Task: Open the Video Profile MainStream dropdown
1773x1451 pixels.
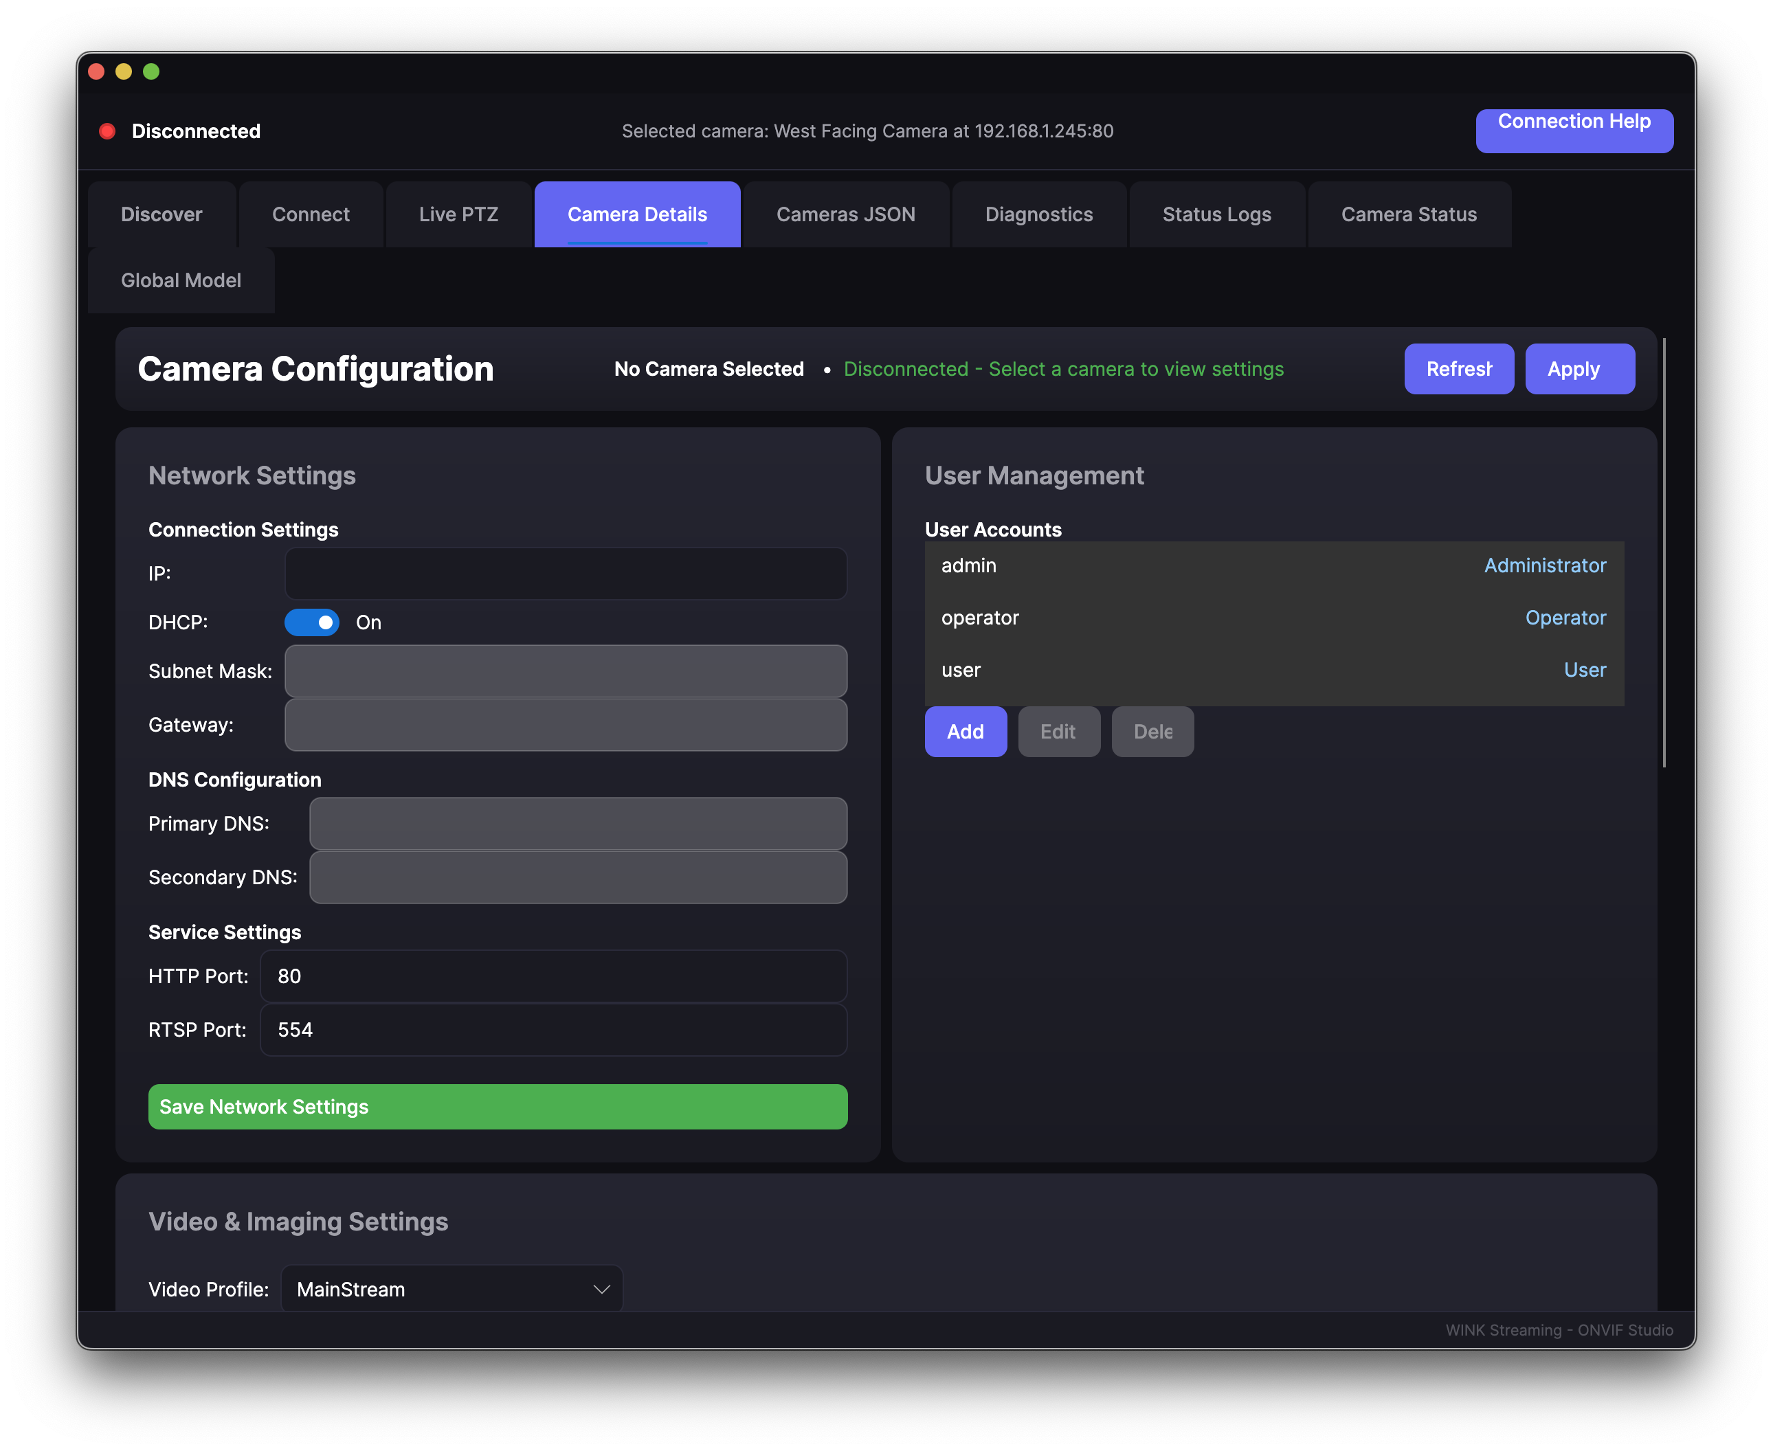Action: coord(452,1289)
